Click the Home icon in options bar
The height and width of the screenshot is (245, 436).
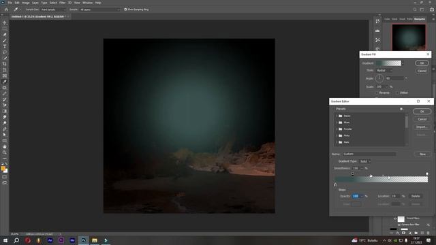tap(6, 10)
